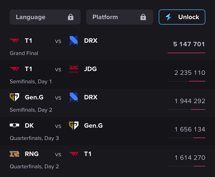Click the Gen.G logo in Semifinals Day 2
This screenshot has width=215, height=177.
click(x=14, y=97)
